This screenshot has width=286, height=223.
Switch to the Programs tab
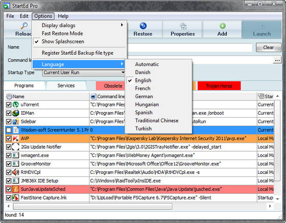[x=24, y=85]
